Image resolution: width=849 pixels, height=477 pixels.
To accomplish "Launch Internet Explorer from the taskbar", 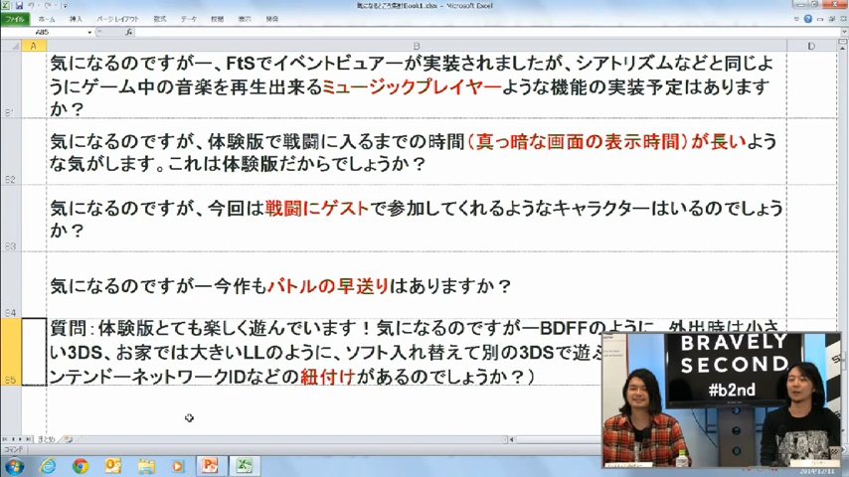I will click(x=48, y=466).
